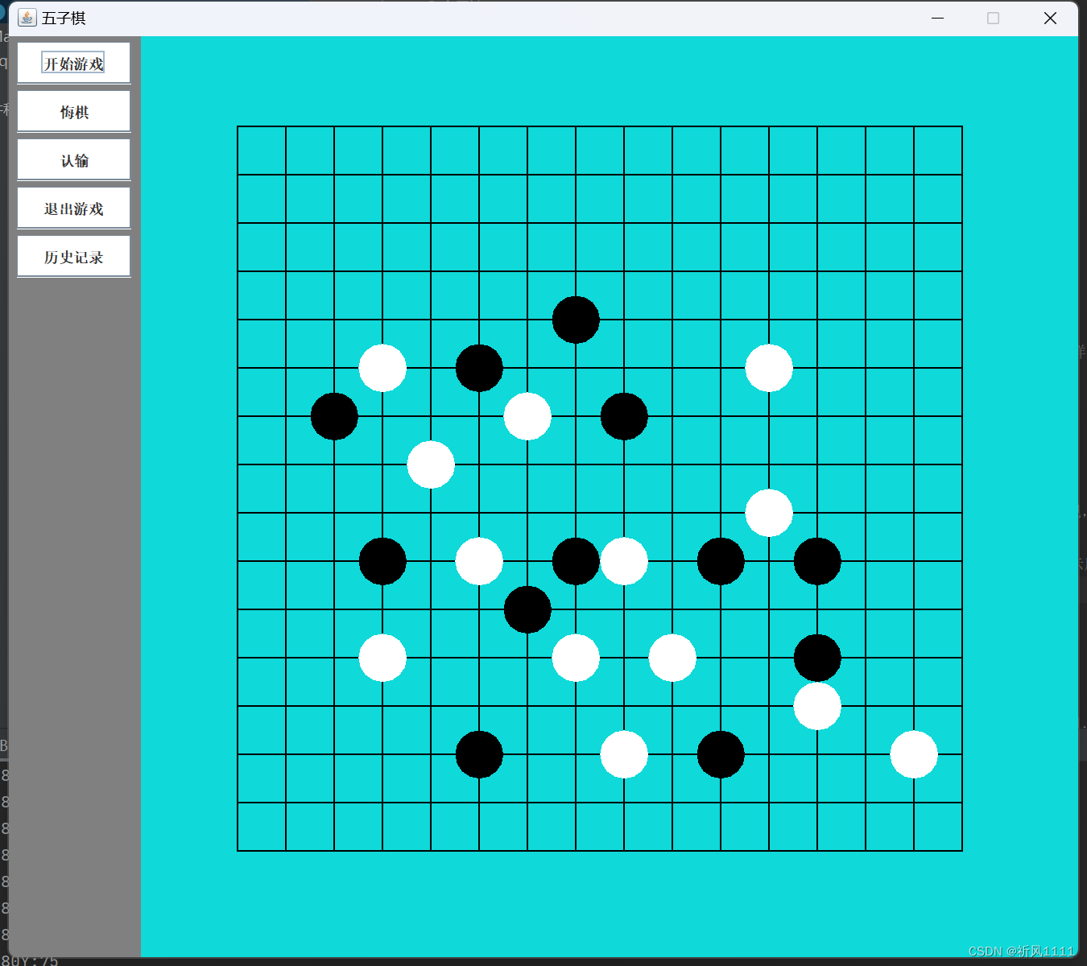Click the board's top-left corner intersection
The image size is (1087, 966).
point(238,126)
